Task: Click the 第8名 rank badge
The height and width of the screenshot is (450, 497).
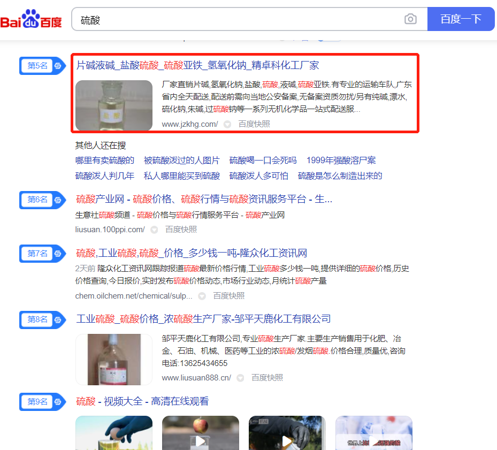Action: coord(42,319)
